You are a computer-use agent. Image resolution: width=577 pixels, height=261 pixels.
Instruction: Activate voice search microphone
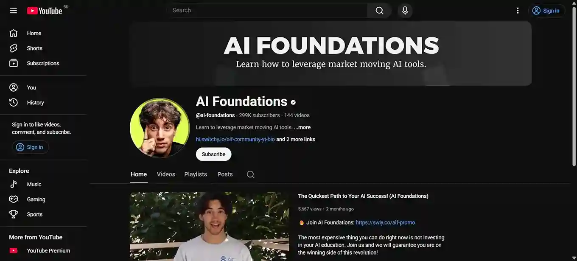tap(405, 11)
